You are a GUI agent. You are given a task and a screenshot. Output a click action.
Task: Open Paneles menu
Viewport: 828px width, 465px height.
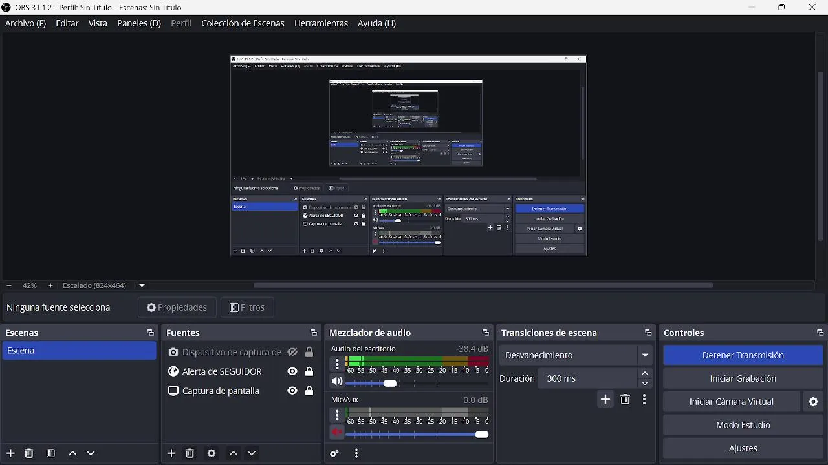(139, 23)
